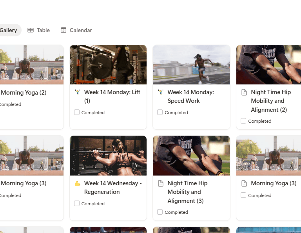The image size is (301, 233).
Task: Open Night Time Hip Mobility and Alignment (3) title
Action: click(x=187, y=192)
